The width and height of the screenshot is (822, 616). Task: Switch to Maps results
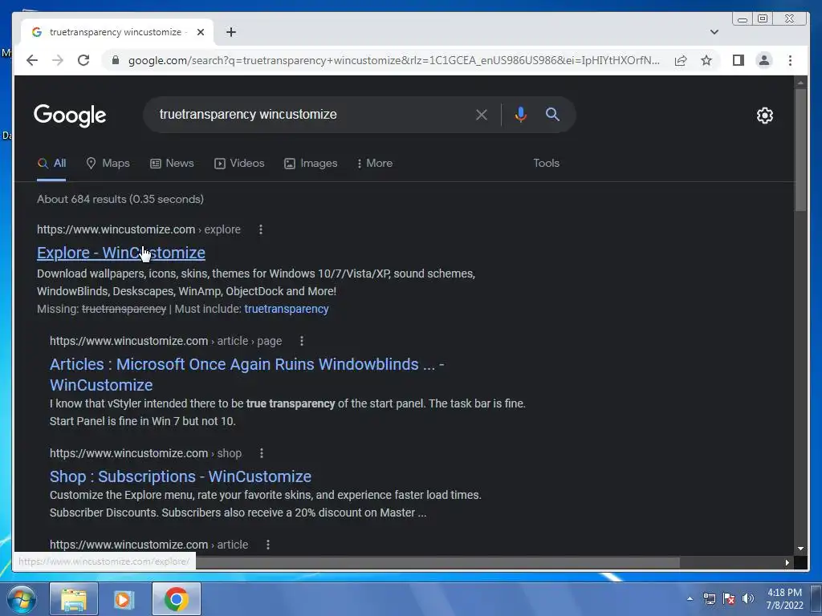click(108, 164)
